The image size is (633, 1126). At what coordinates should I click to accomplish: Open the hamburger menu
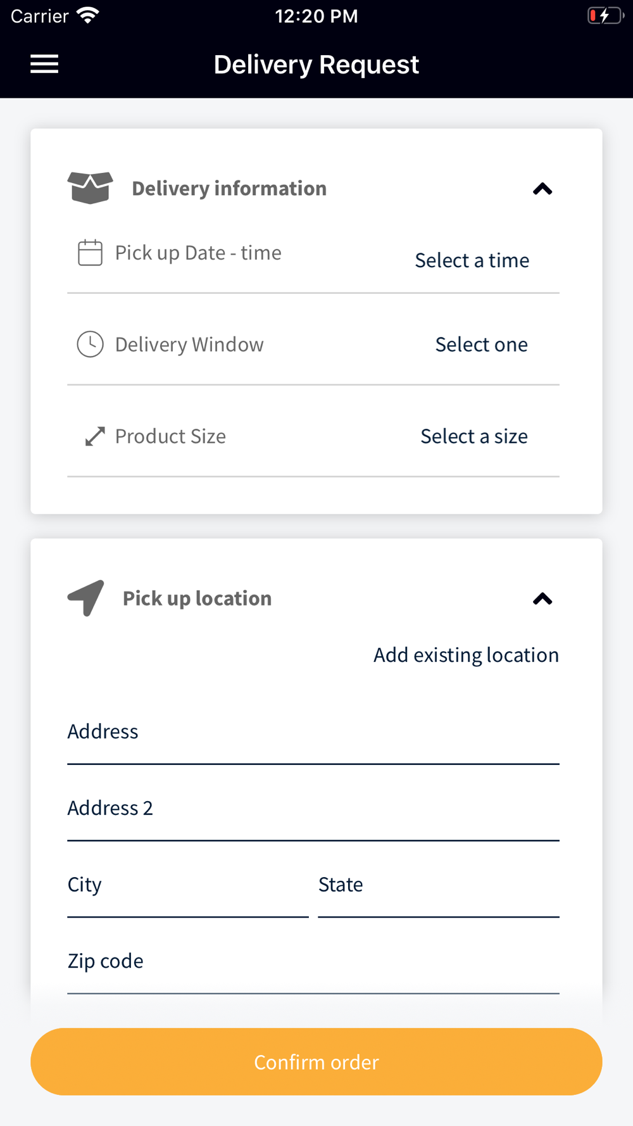[44, 64]
